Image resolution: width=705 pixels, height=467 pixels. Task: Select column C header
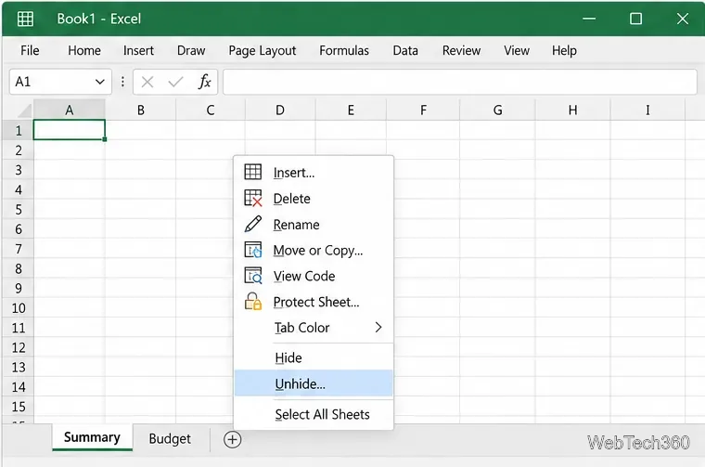coord(211,110)
